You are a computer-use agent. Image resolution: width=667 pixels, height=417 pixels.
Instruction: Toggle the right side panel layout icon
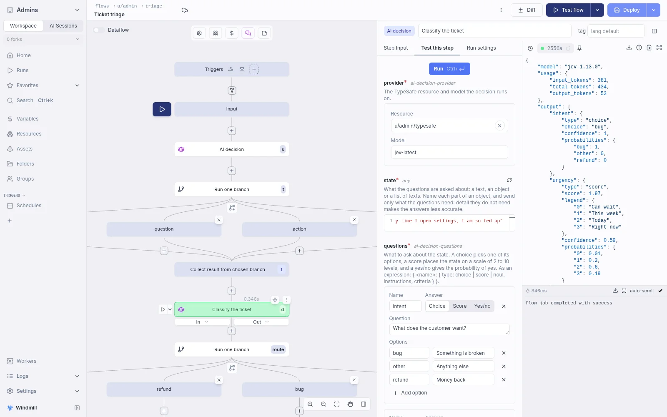pos(654,31)
